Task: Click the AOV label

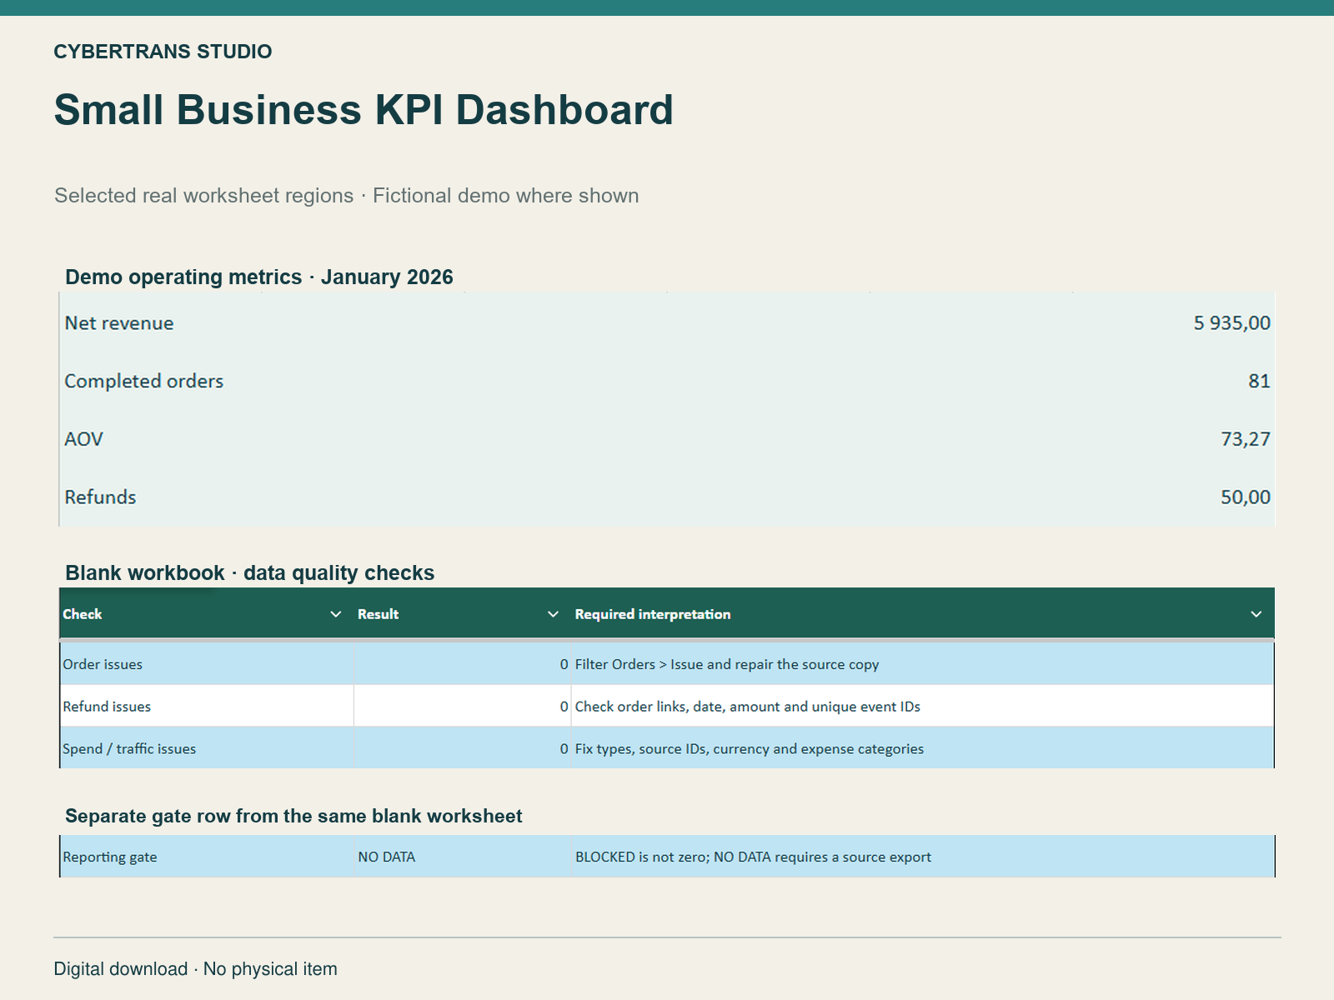Action: click(x=83, y=439)
